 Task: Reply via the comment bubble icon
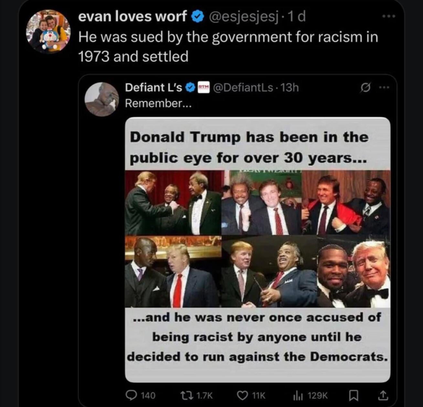click(x=131, y=395)
